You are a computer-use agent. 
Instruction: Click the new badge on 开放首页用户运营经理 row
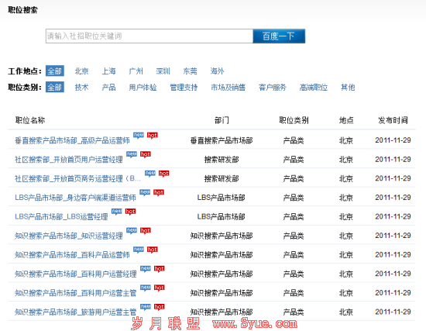click(132, 154)
